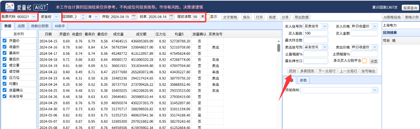Expand the 买入信号列 dropdown

[325, 26]
